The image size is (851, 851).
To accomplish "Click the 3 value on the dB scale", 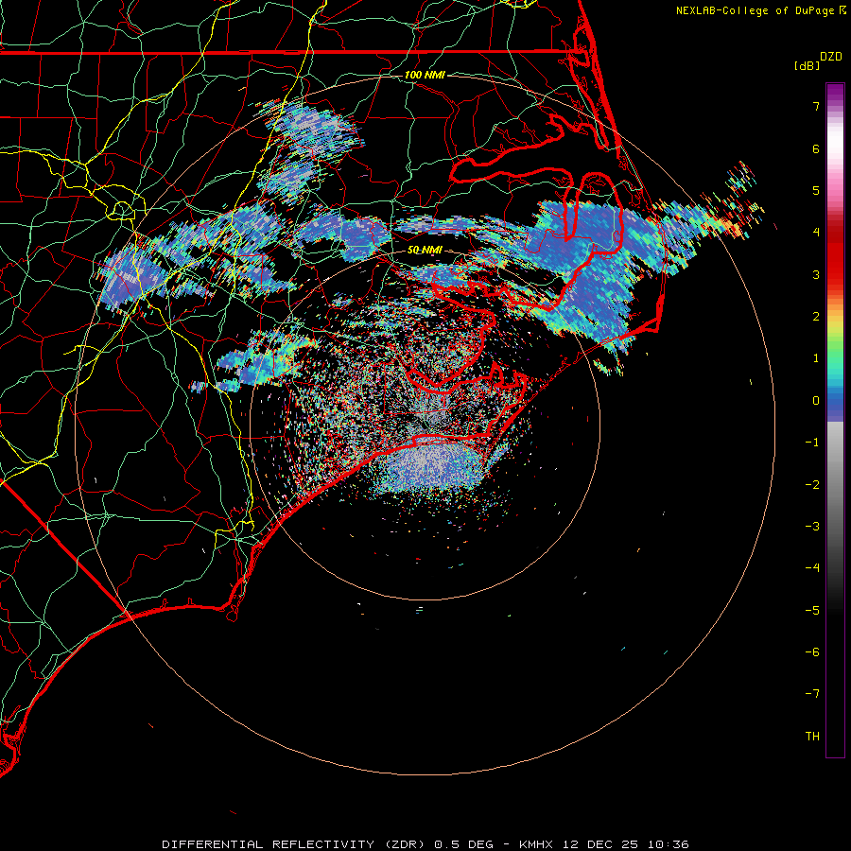I will pos(816,274).
